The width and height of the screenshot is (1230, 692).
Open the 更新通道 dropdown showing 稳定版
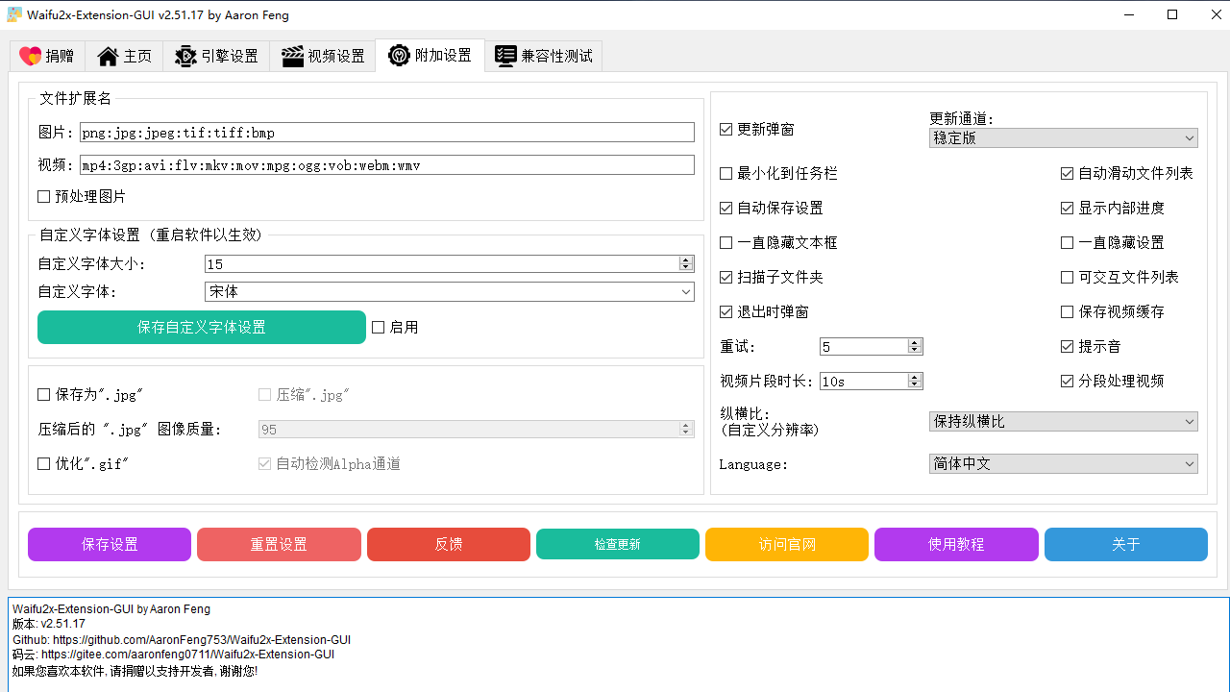1064,137
